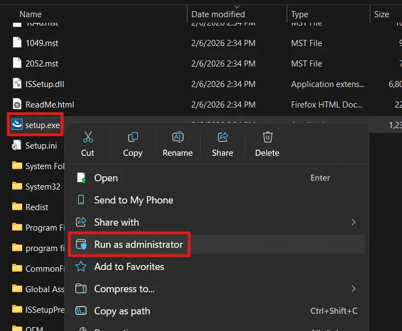Sort by the Size column header
The image size is (402, 331).
pos(381,14)
